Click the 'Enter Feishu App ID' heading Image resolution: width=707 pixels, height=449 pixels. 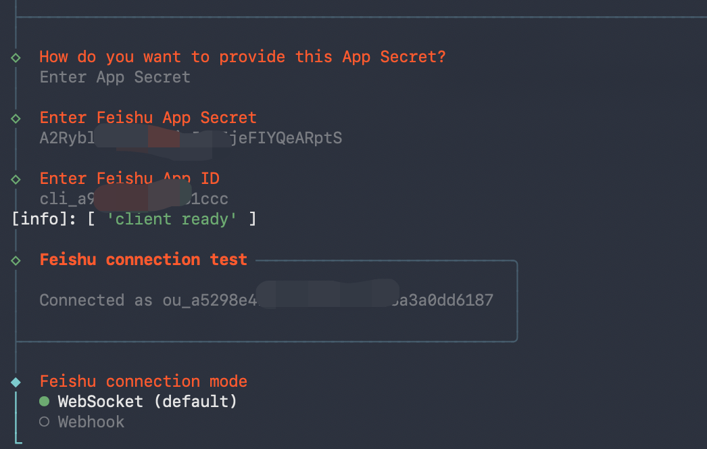[129, 179]
